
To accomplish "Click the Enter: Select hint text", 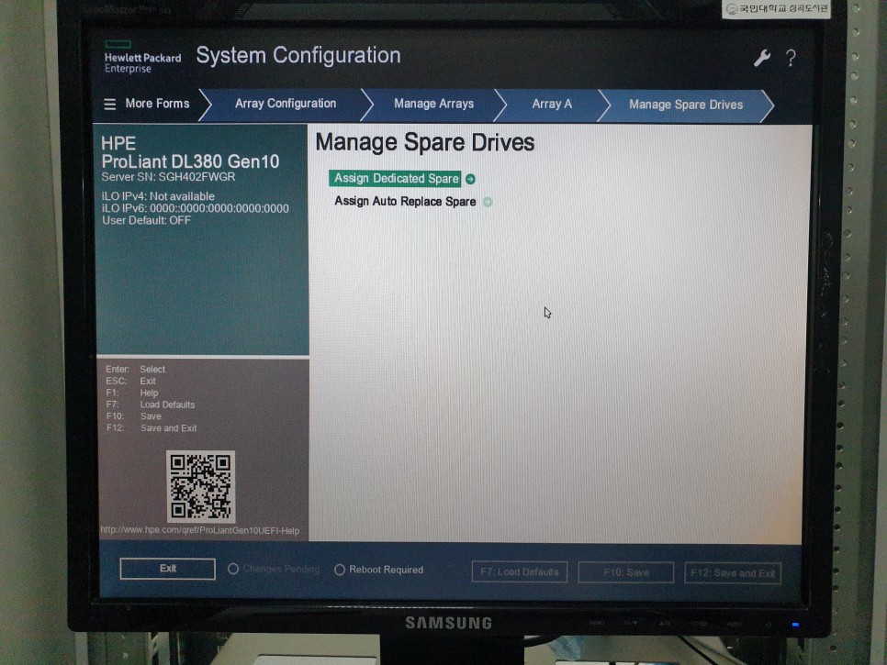I will point(135,369).
